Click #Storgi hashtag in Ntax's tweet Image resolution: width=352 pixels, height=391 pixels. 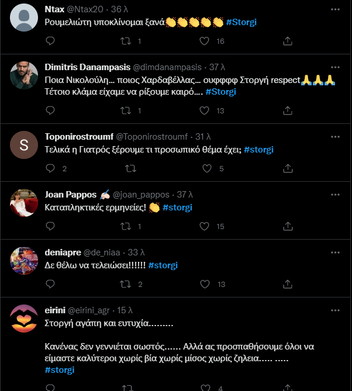241,22
